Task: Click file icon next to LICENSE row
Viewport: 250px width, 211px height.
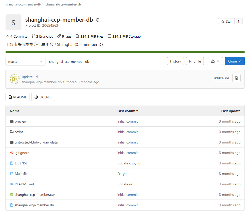Action: click(x=12, y=163)
